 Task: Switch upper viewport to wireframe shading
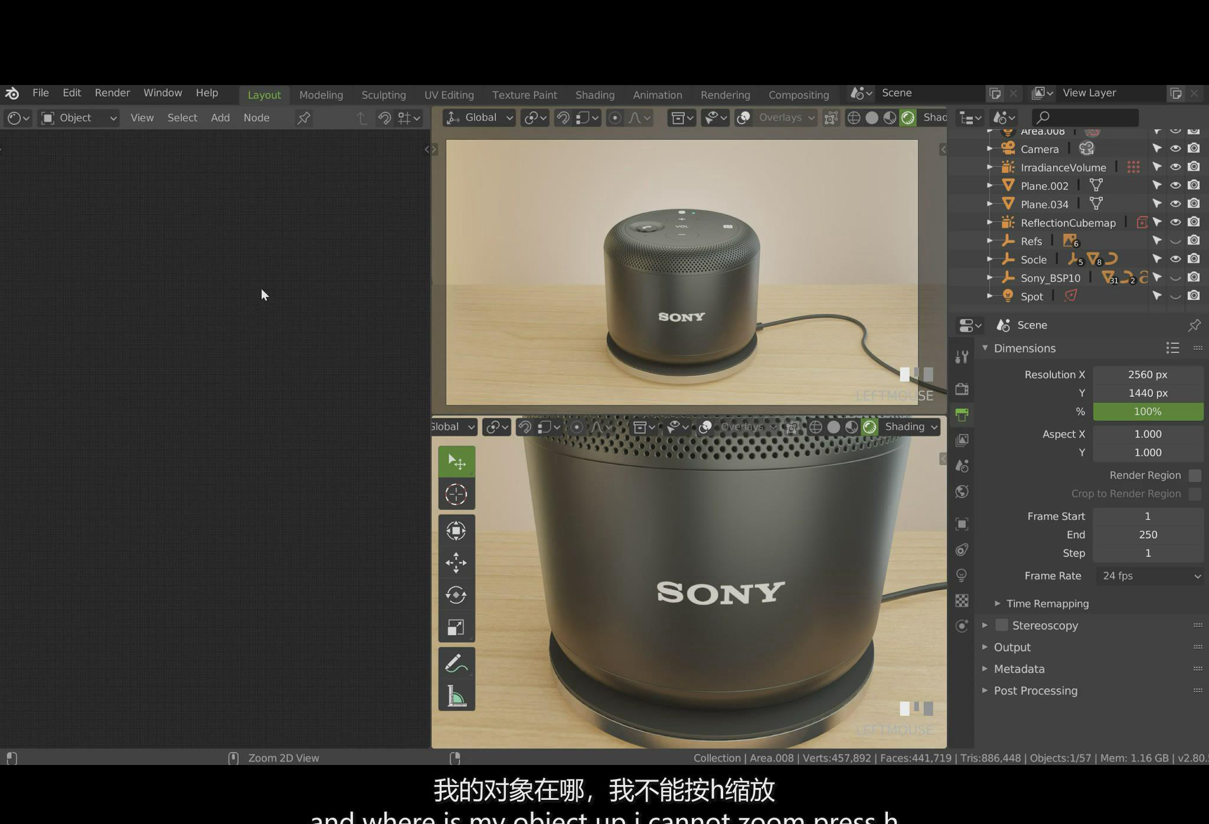click(x=854, y=118)
